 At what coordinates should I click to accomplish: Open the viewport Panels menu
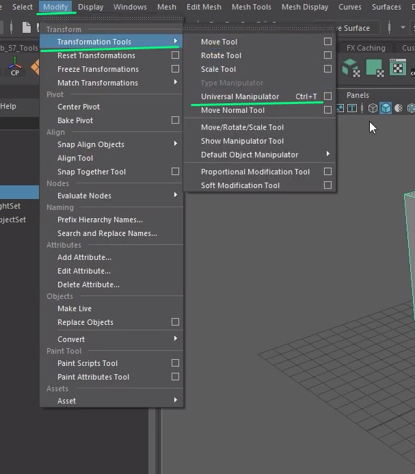358,95
